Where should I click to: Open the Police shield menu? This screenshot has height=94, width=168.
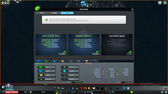[89, 88]
